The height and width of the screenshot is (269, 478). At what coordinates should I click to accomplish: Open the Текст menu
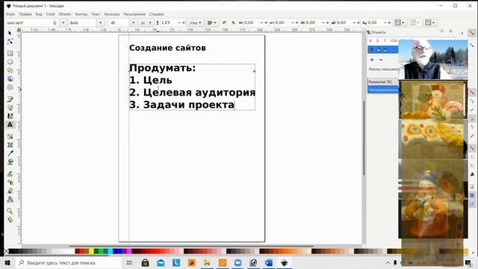tap(96, 14)
